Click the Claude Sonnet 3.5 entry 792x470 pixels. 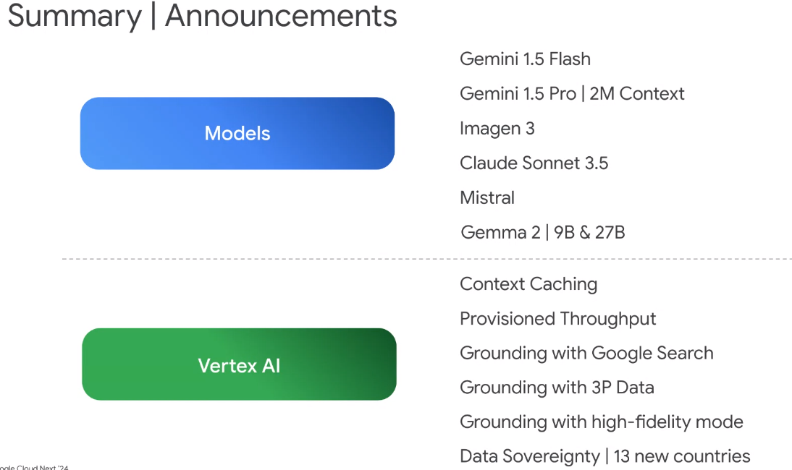[534, 163]
